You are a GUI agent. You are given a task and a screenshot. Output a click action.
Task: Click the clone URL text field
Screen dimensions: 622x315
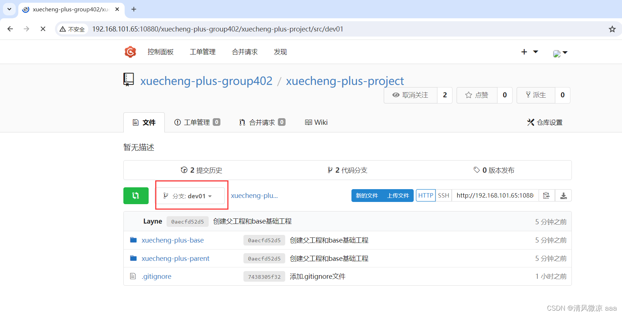pos(495,195)
